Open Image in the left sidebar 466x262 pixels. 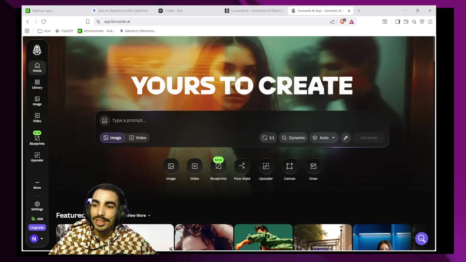tap(37, 101)
